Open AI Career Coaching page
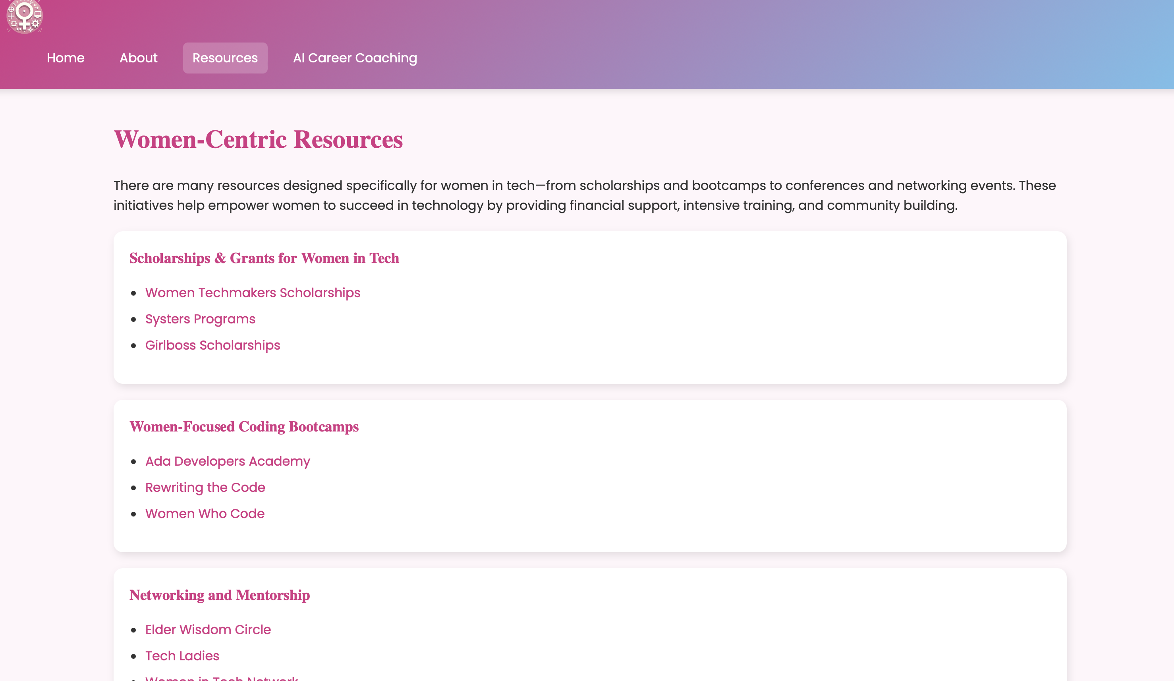The image size is (1174, 681). pos(355,58)
